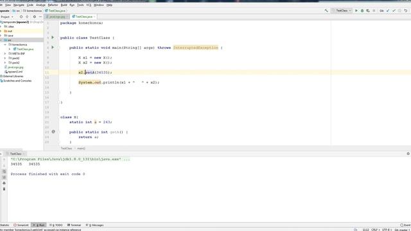Open the Navigate menu
Screen dimensions: 411x231
[19, 5]
